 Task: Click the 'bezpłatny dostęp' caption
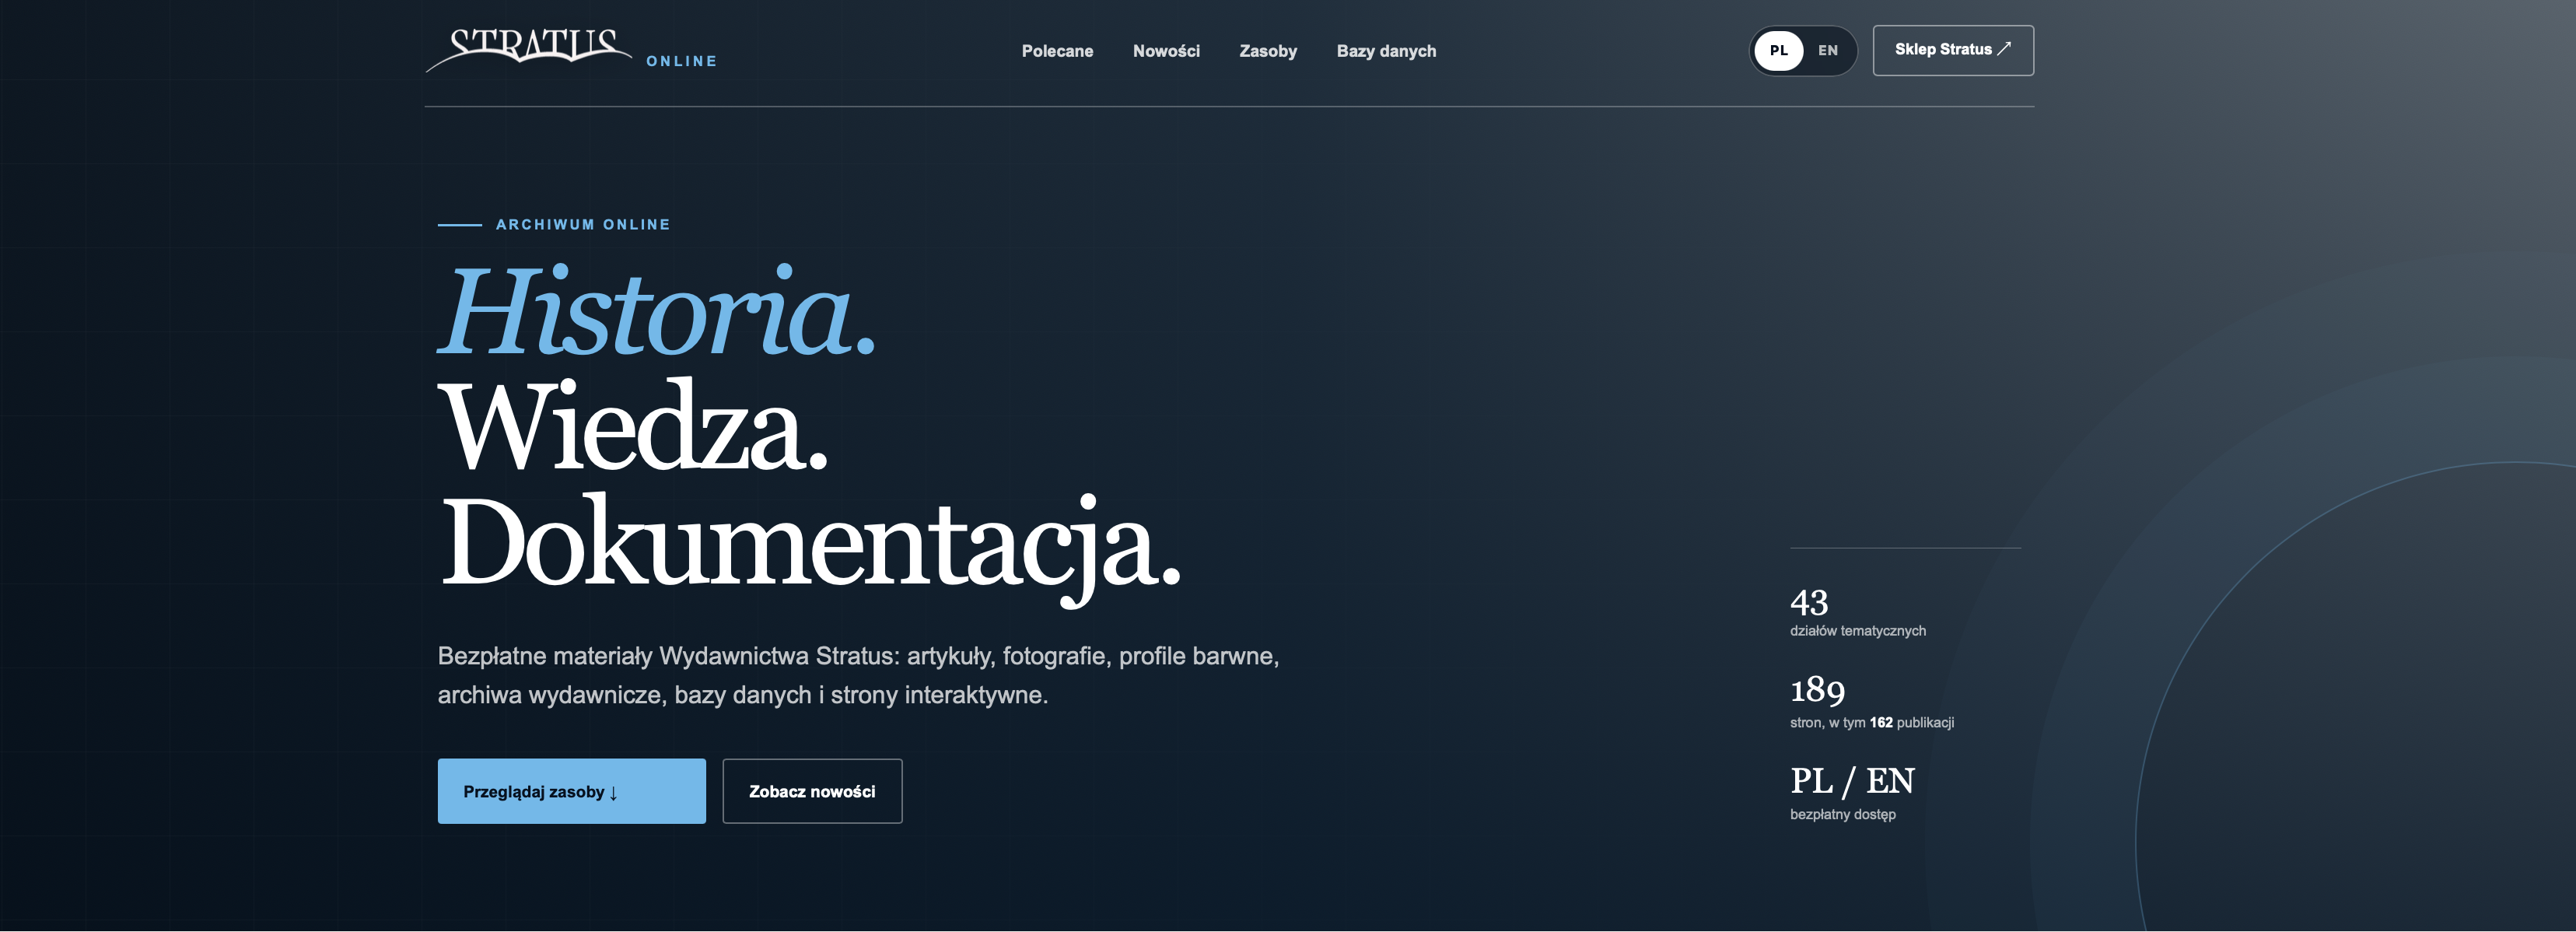[x=1843, y=815]
